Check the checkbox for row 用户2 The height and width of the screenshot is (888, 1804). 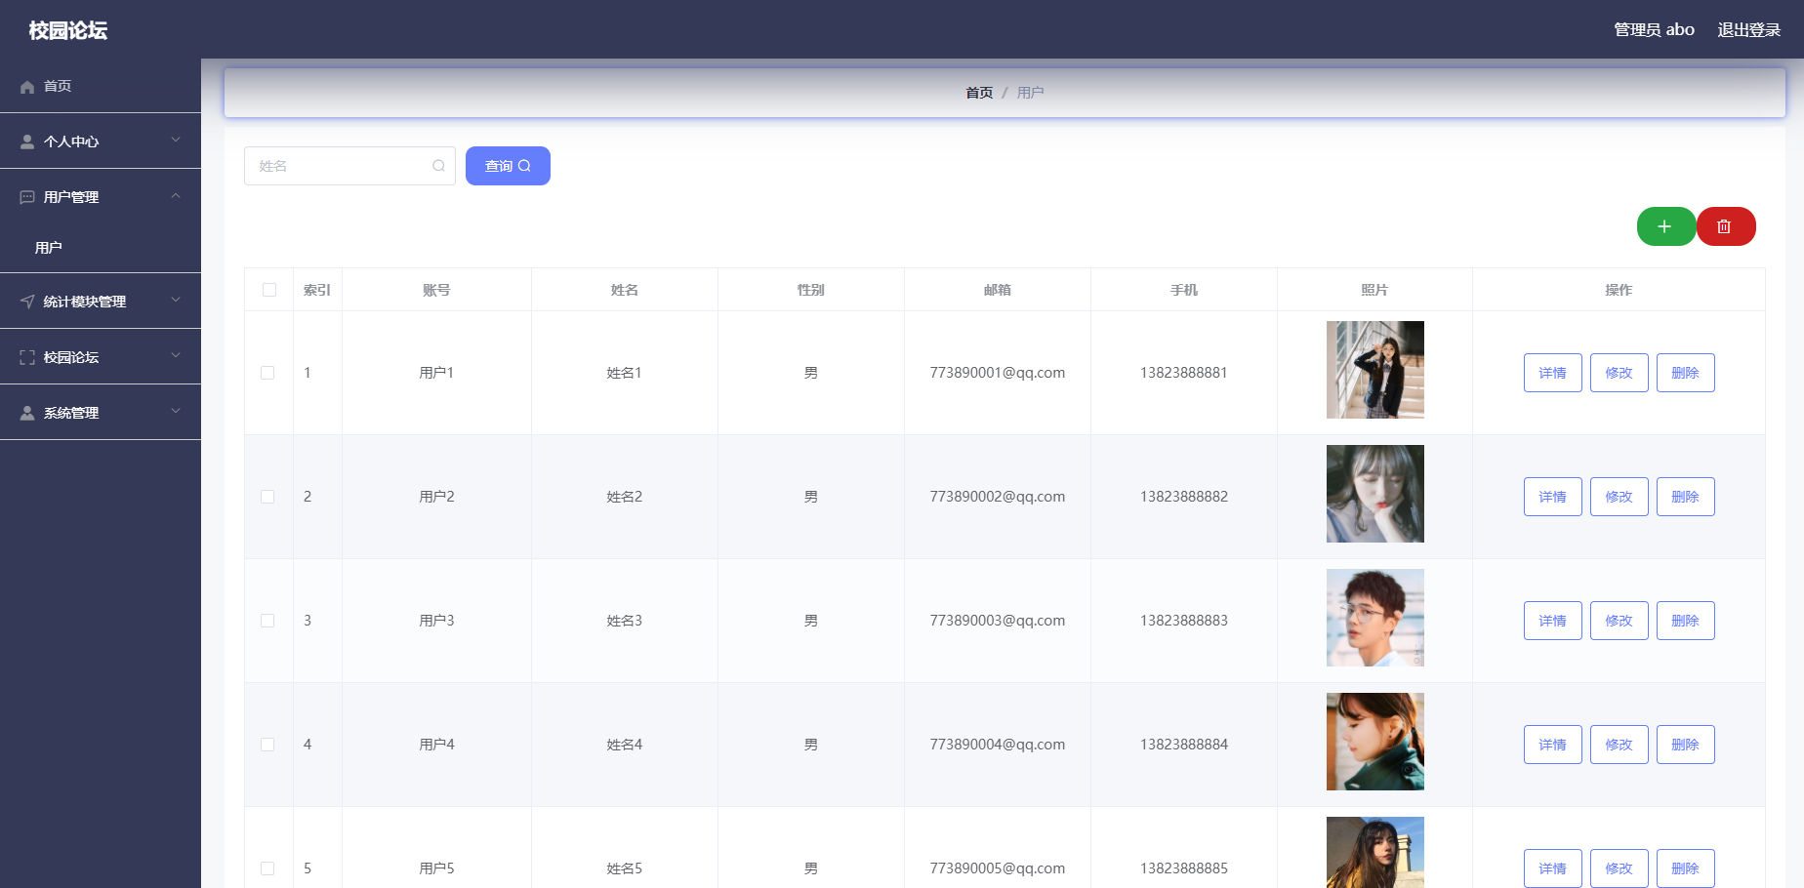[267, 497]
